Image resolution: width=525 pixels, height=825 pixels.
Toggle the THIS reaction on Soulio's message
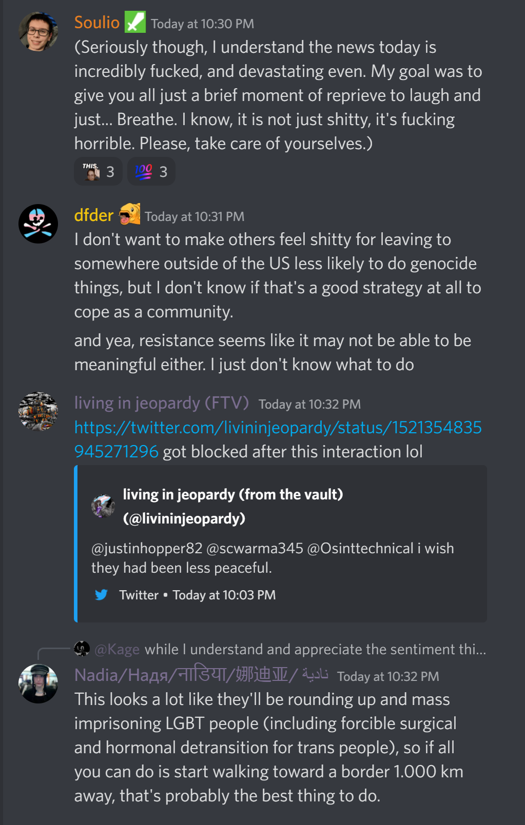pos(98,172)
